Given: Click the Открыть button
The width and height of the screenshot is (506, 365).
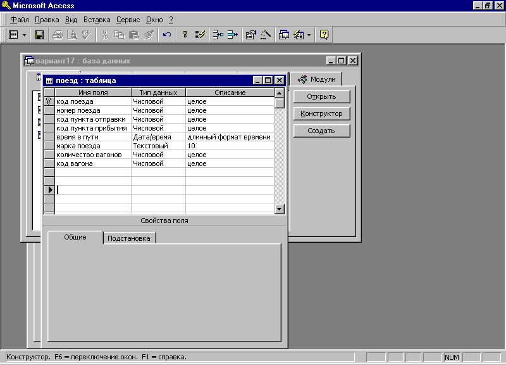Looking at the screenshot, I should tap(321, 97).
